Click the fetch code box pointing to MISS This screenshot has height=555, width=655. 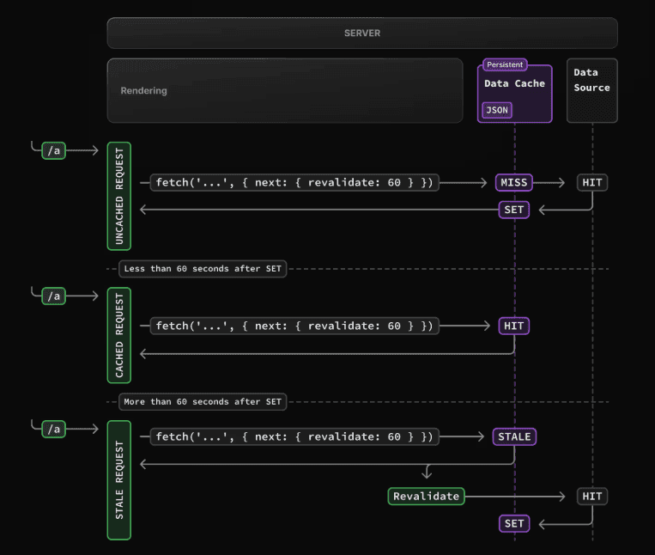[x=295, y=182]
